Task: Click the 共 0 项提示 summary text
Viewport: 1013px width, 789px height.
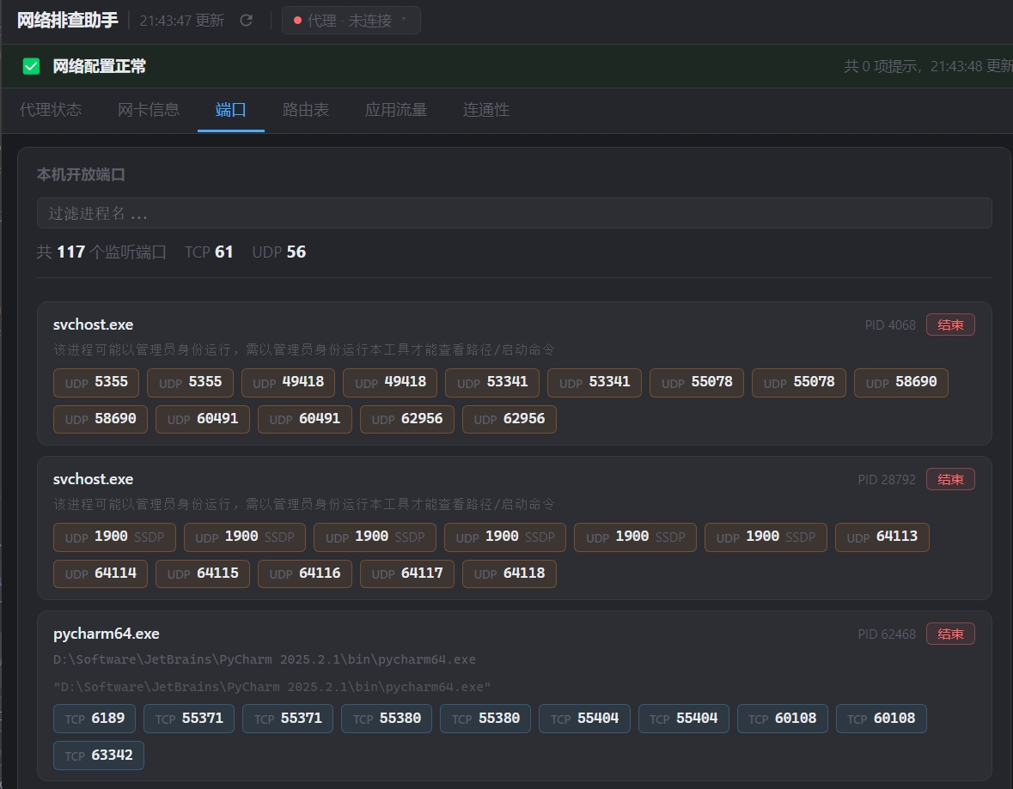Action: (x=882, y=66)
